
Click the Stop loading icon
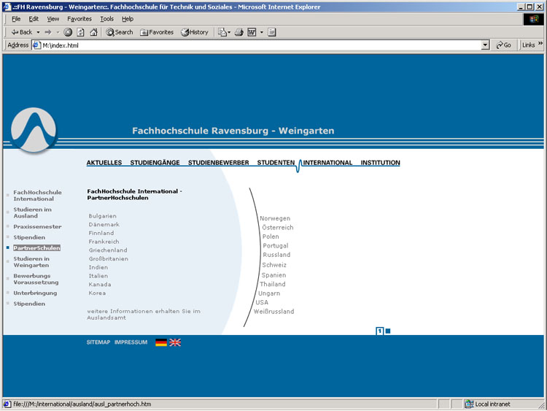pyautogui.click(x=68, y=32)
